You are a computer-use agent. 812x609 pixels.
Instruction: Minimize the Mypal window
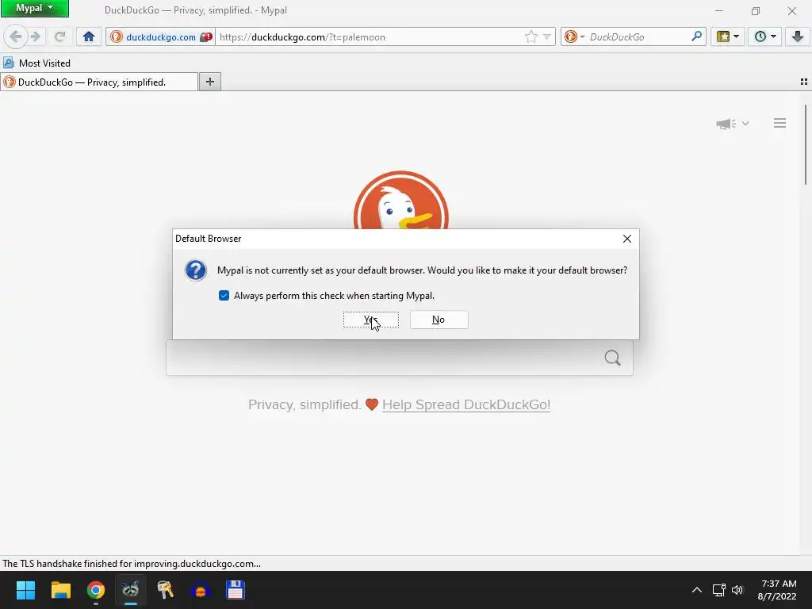point(718,11)
